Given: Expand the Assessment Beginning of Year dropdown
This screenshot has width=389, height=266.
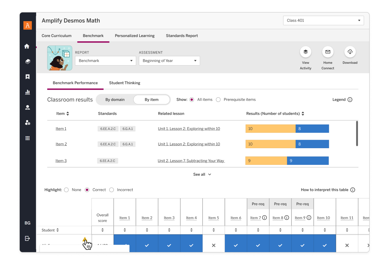Looking at the screenshot, I should point(169,61).
